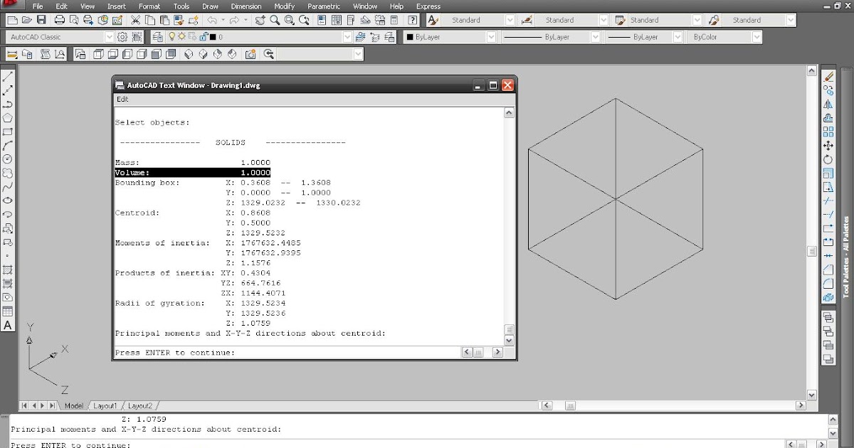Open the File menu
This screenshot has height=448, width=854.
click(38, 6)
